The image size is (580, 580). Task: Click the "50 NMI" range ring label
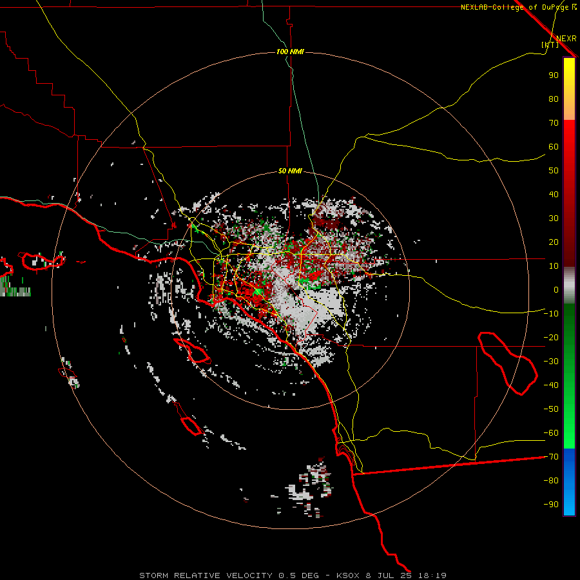(290, 171)
